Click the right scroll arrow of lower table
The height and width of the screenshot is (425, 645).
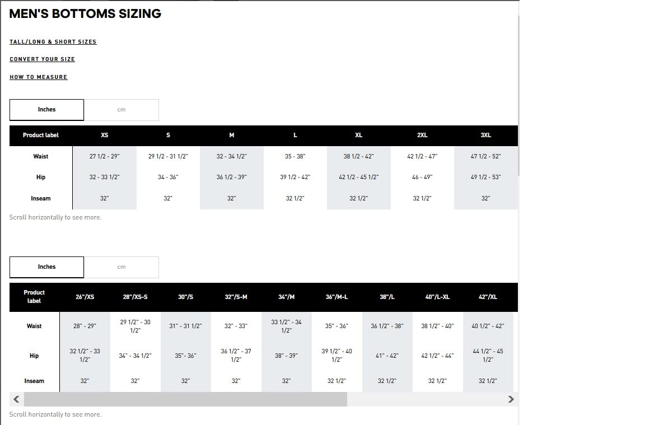(511, 399)
